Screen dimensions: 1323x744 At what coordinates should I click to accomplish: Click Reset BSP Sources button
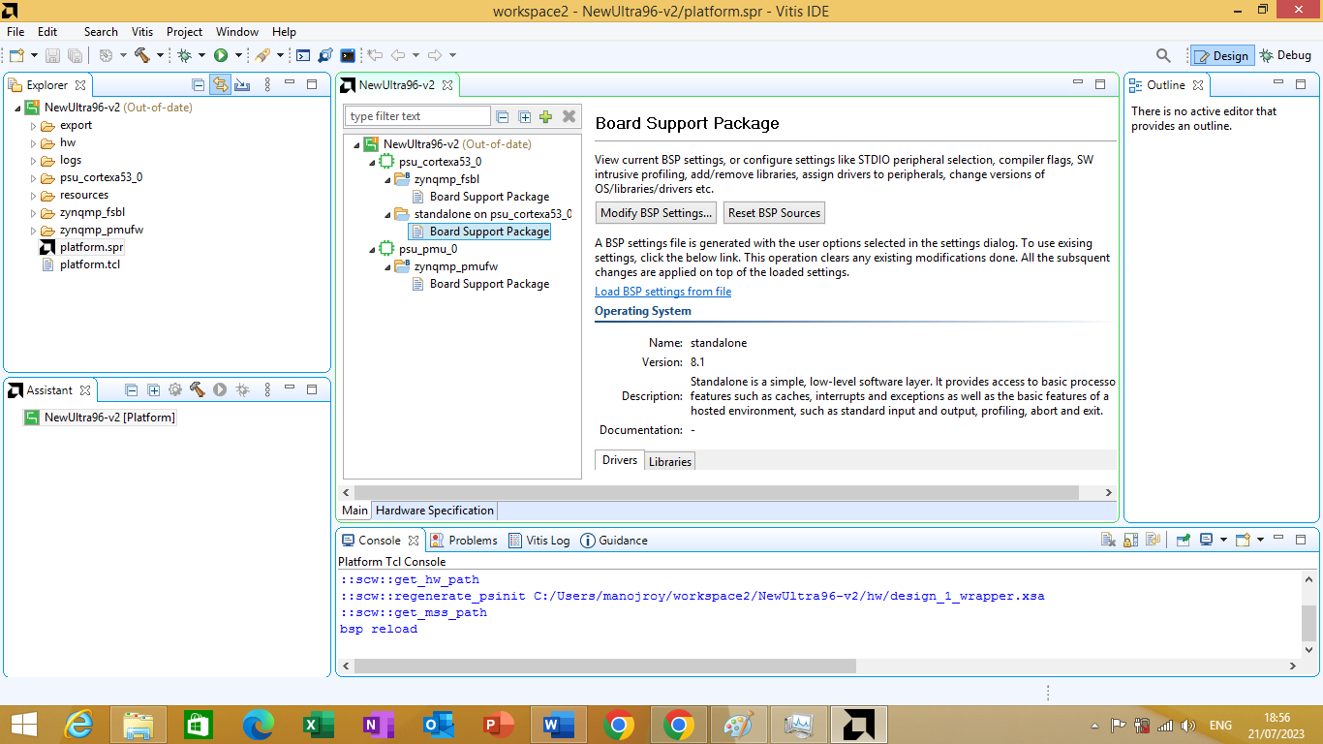(775, 213)
